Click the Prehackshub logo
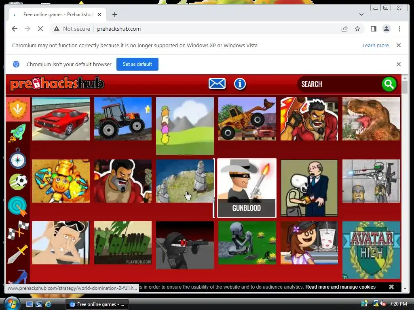The image size is (414, 310). click(x=57, y=84)
